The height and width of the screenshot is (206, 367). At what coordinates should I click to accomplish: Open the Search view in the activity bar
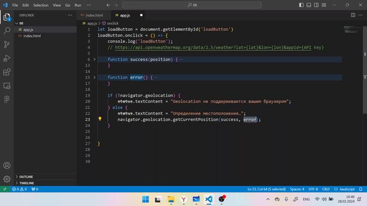[x=7, y=30]
